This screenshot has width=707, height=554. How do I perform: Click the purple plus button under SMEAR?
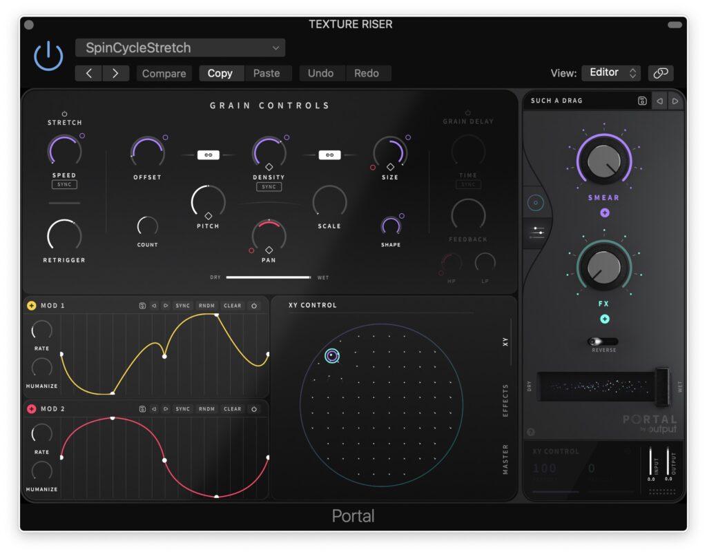(x=604, y=213)
